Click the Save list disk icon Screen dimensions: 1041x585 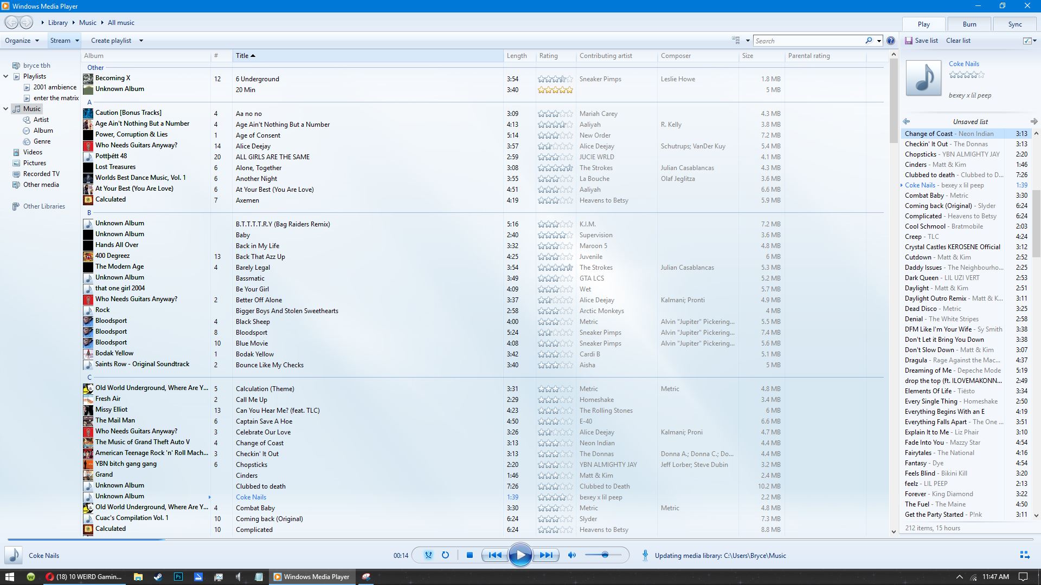[909, 41]
